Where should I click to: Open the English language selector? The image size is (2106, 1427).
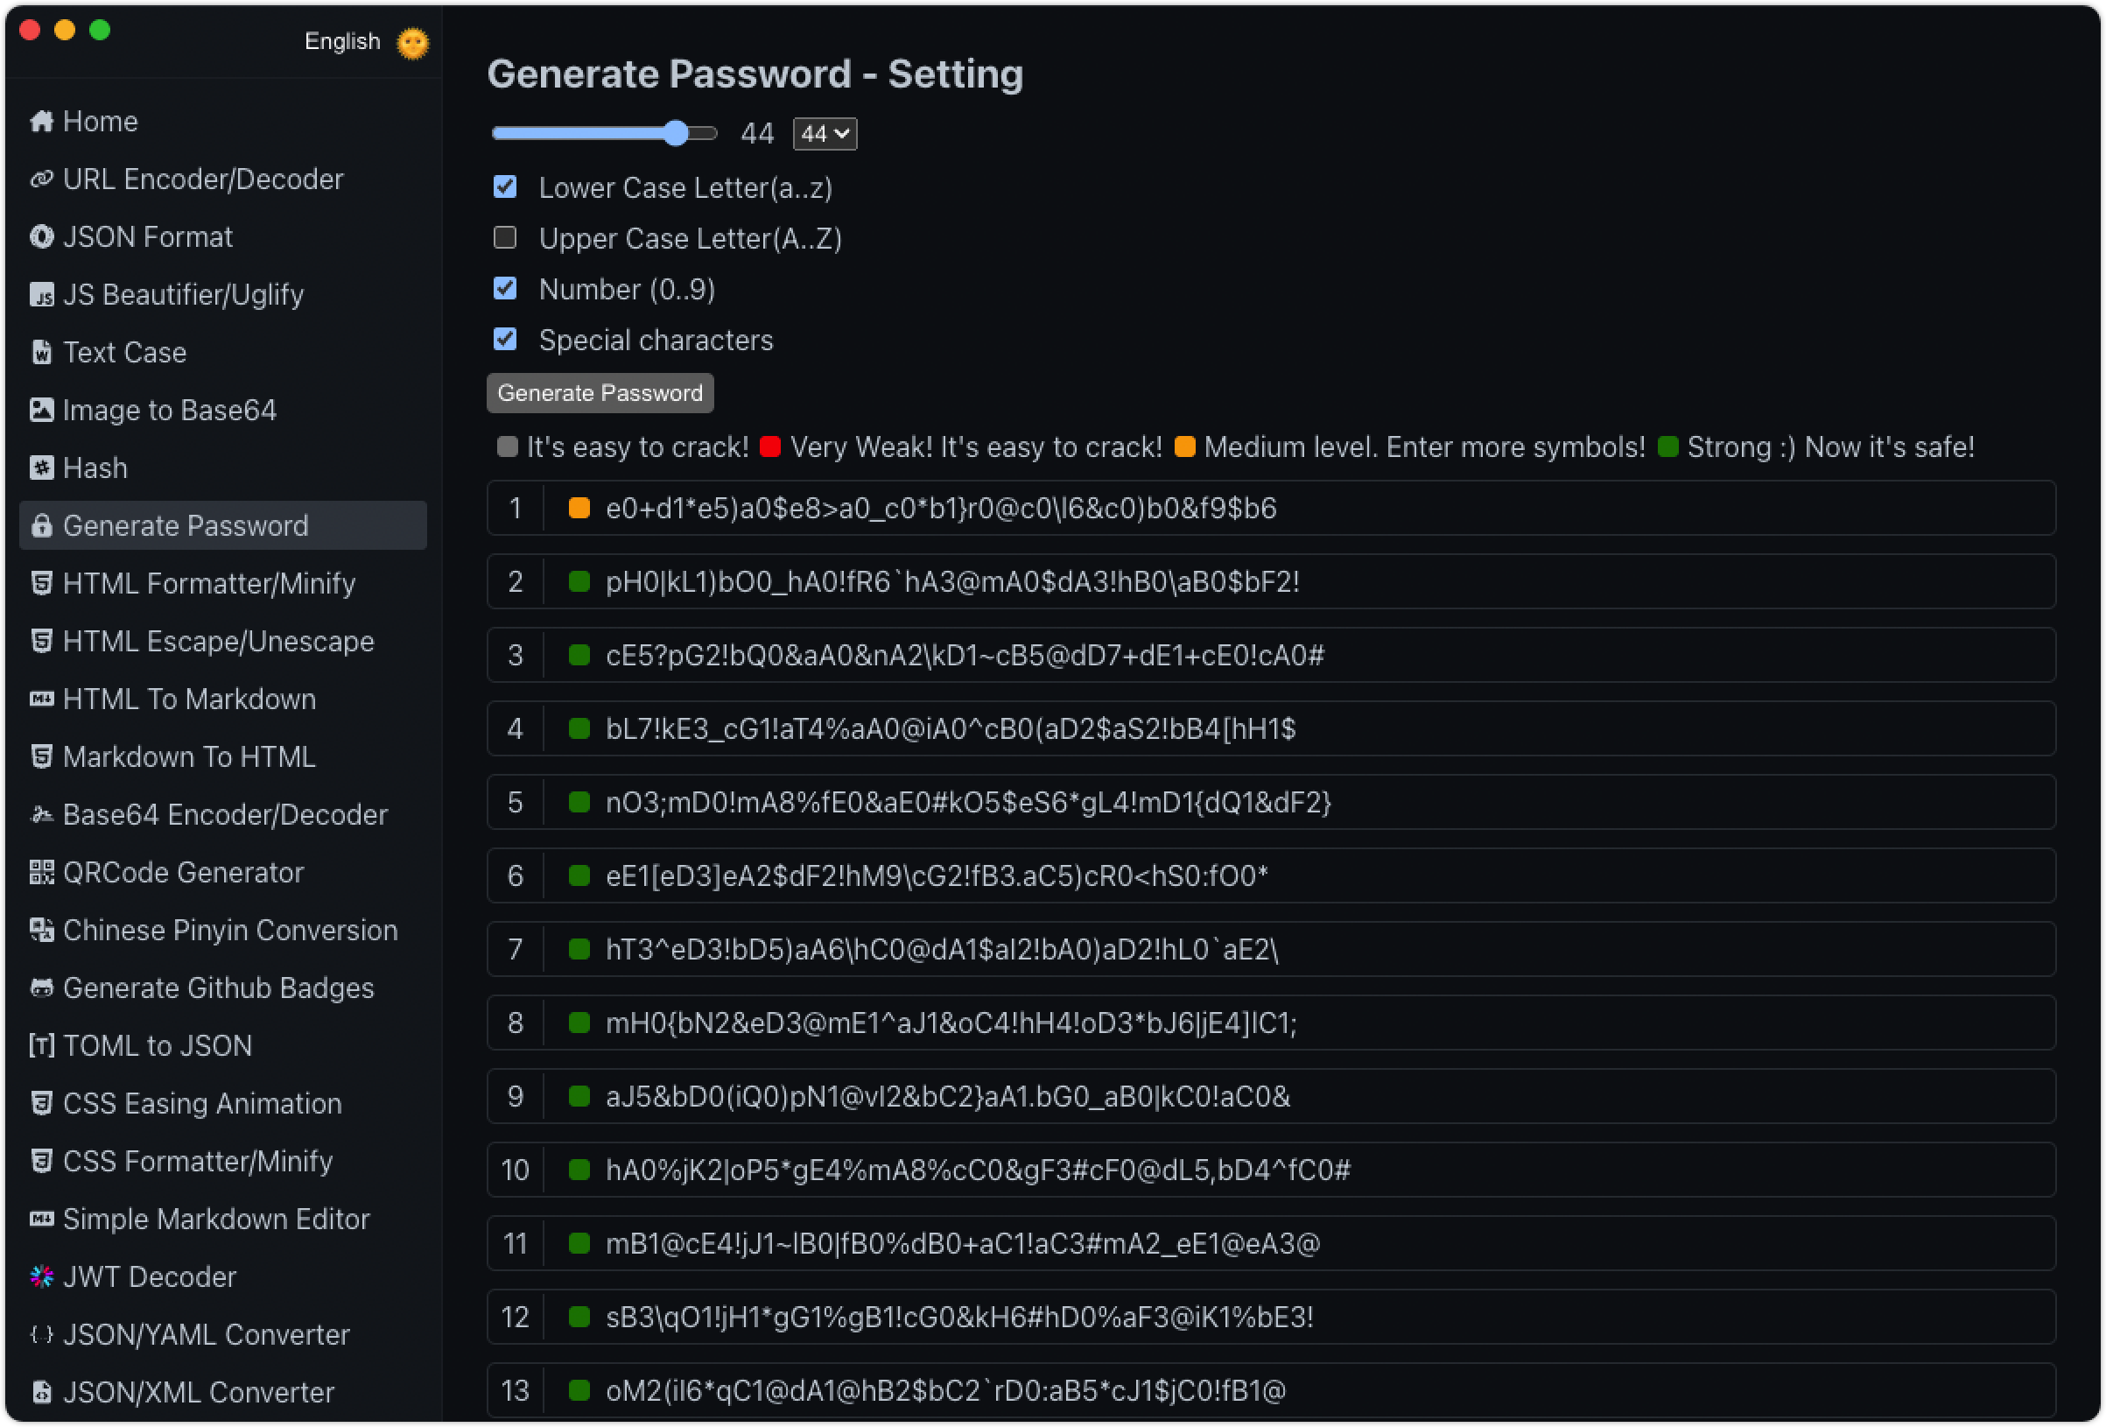[342, 42]
